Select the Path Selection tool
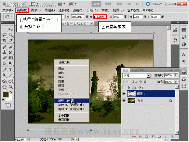Image resolution: width=189 pixels, height=142 pixels. pos(4,75)
